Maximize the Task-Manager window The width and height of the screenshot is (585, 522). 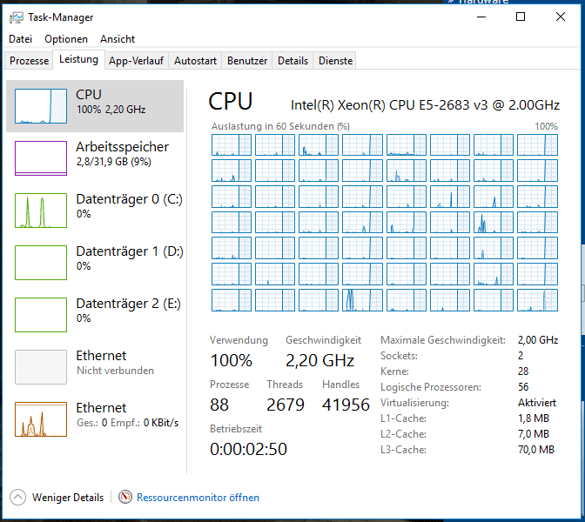pos(521,17)
